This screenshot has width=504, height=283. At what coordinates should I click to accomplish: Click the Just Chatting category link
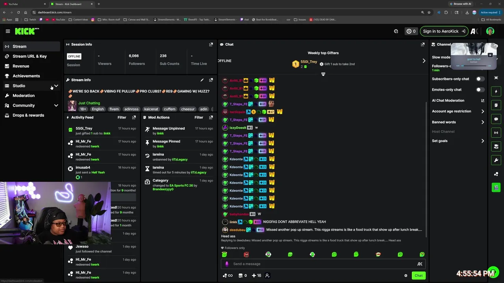coord(89,103)
